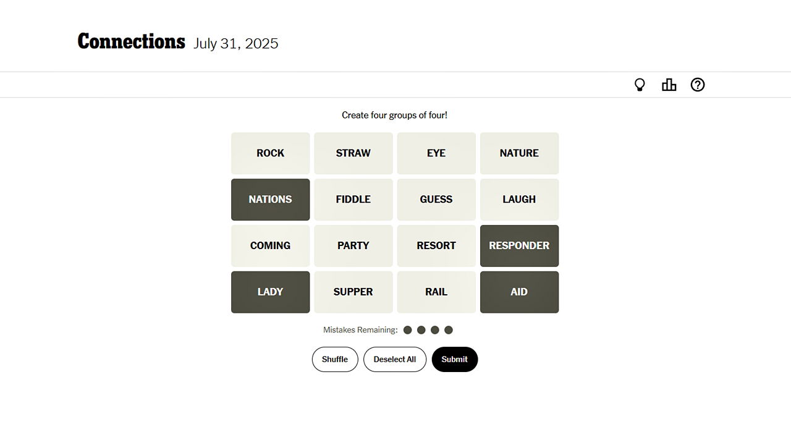
Task: Deselect the LADY tile
Action: pos(270,292)
